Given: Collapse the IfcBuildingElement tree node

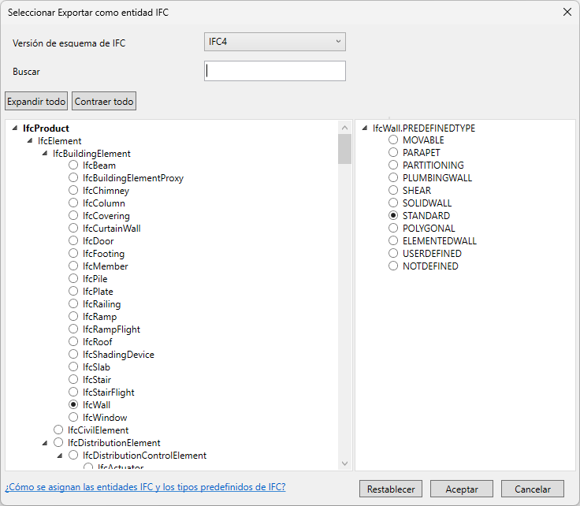Looking at the screenshot, I should click(45, 154).
